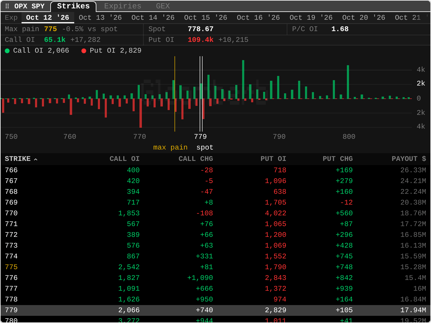This screenshot has width=431, height=323.
Task: Click the yellow max pain chart label
Action: pos(170,147)
